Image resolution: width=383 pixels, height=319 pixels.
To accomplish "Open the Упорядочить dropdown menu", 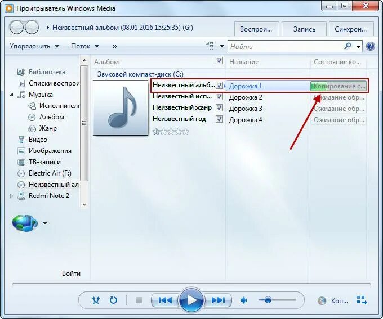I will [34, 46].
